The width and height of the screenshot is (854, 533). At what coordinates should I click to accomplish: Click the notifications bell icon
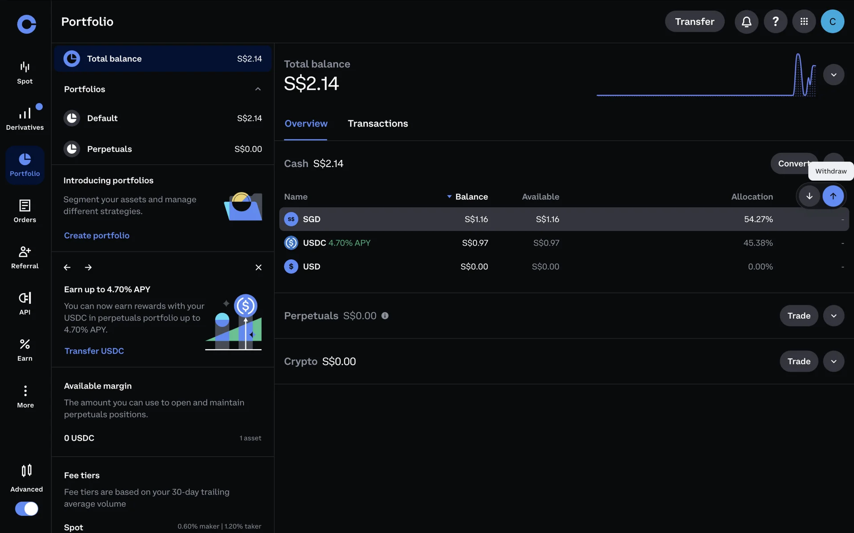(746, 22)
